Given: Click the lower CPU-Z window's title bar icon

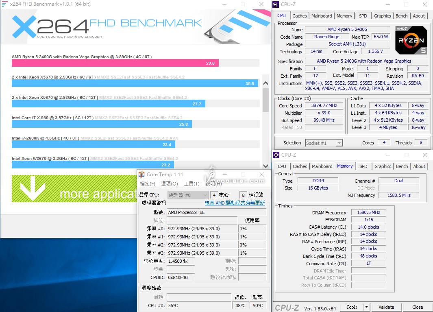Looking at the screenshot, I should click(x=276, y=155).
